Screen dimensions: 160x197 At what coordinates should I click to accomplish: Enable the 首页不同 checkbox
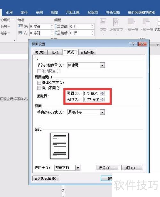(x=39, y=88)
